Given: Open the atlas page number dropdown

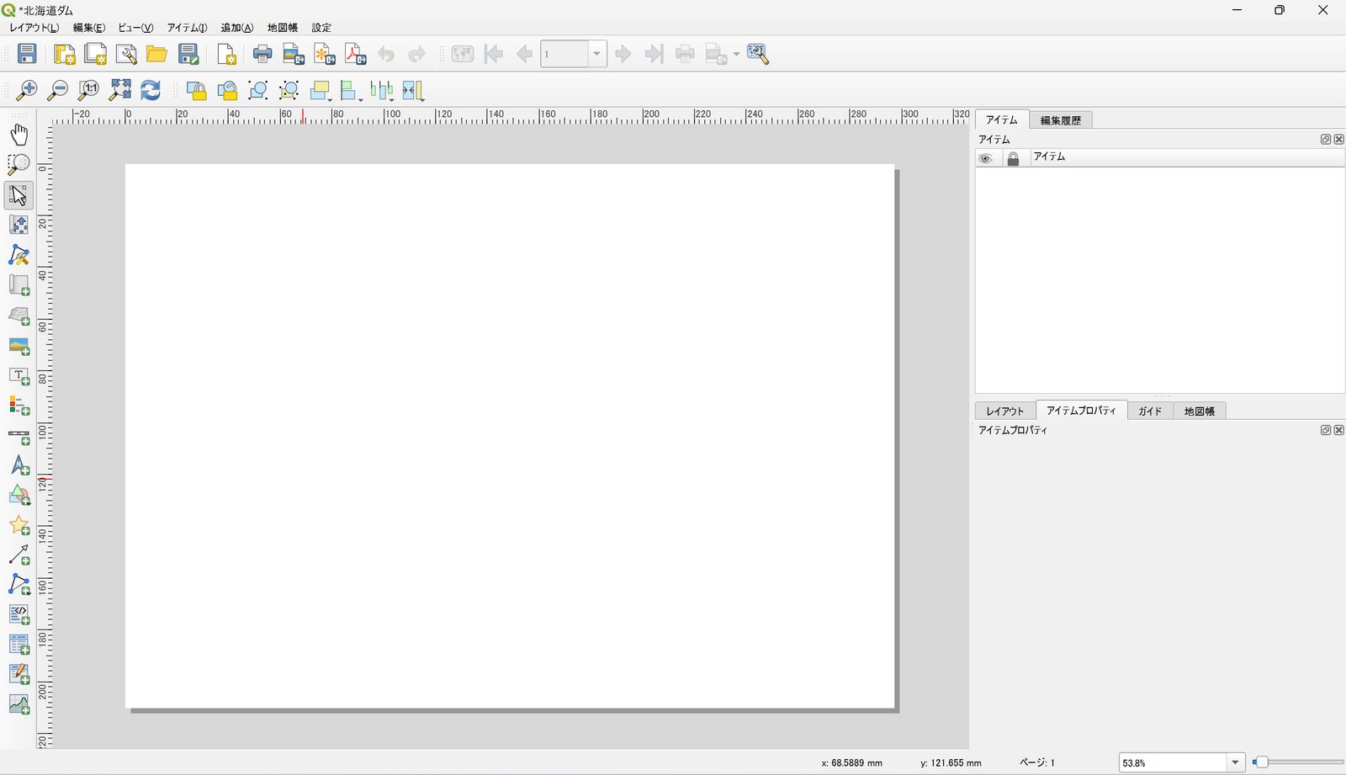Looking at the screenshot, I should (x=596, y=54).
